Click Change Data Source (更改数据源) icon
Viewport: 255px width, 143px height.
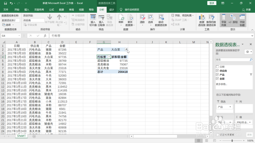pos(130,20)
